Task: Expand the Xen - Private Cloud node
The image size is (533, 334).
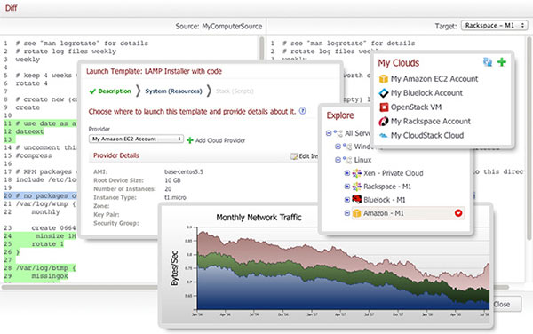Action: click(347, 173)
